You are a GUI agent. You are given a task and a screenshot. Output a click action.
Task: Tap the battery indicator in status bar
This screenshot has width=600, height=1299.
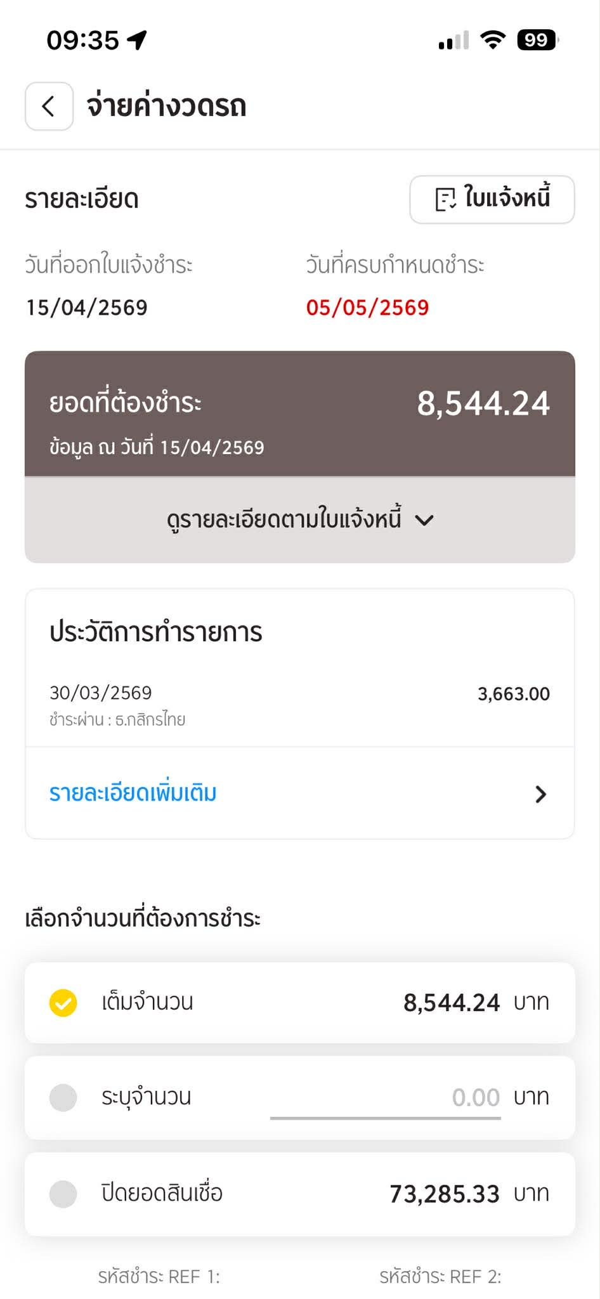click(538, 40)
